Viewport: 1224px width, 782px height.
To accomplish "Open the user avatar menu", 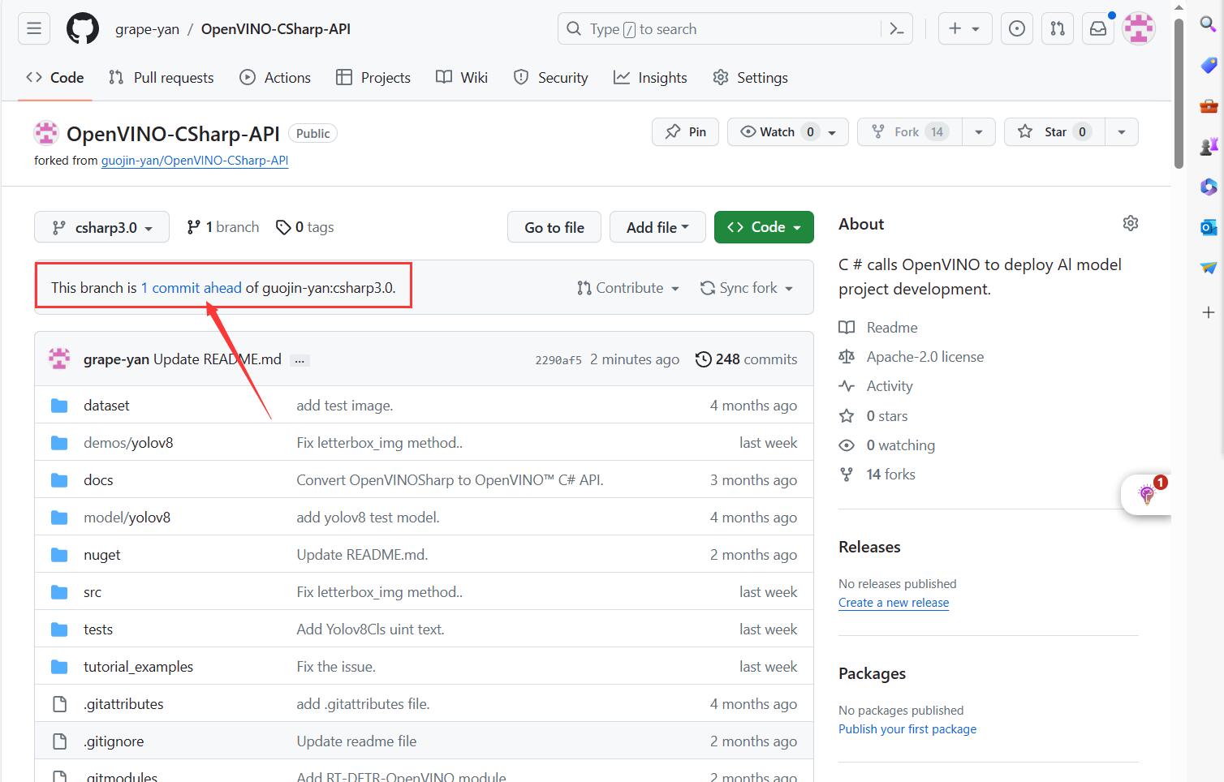I will (x=1139, y=29).
